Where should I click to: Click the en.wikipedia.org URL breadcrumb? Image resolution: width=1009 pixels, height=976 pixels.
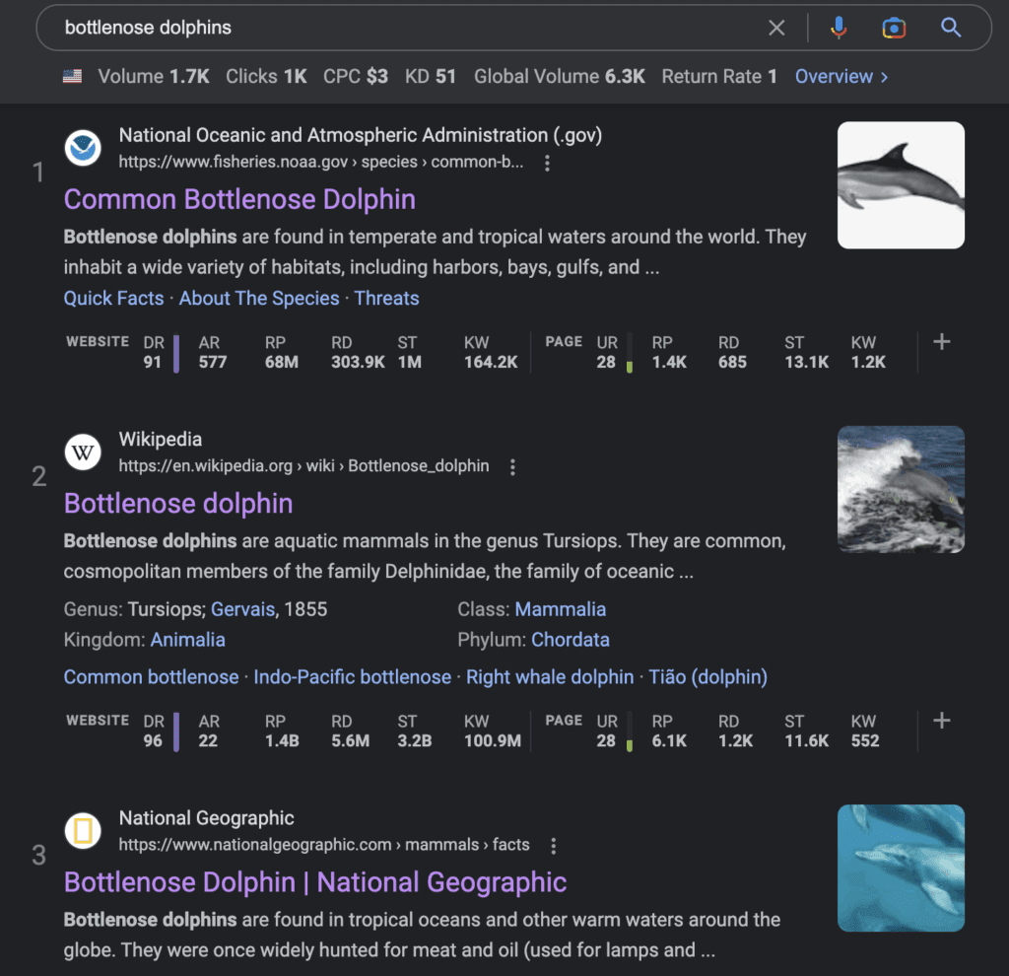click(303, 465)
